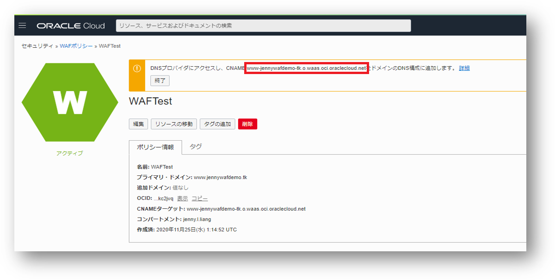Image resolution: width=555 pixels, height=280 pixels.
Task: Click the 編集 button to edit WAFTest
Action: click(x=138, y=124)
